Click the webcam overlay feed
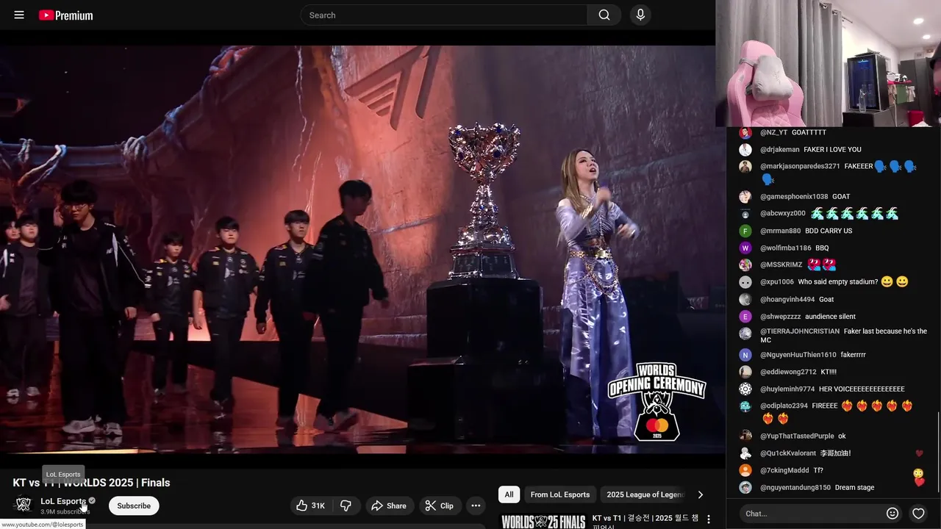The height and width of the screenshot is (529, 941). (x=829, y=63)
